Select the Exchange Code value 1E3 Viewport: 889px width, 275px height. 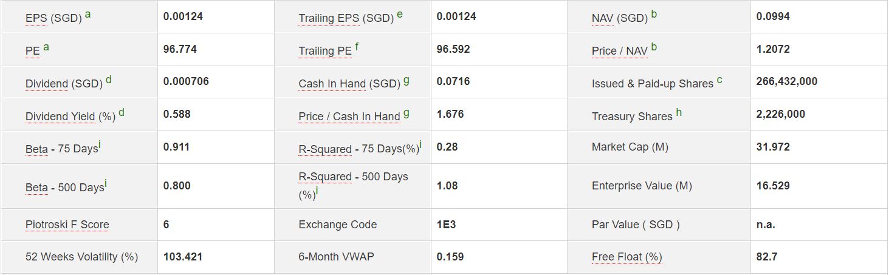(446, 225)
